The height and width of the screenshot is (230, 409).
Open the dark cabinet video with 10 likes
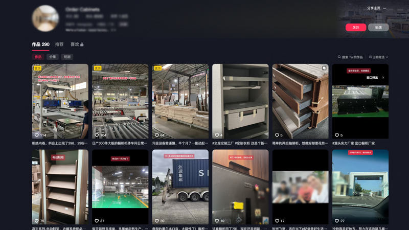pos(240,187)
